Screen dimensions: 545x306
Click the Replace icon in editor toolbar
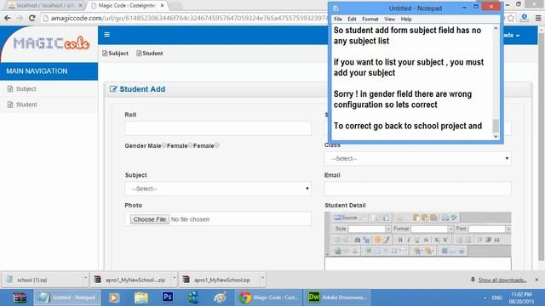coord(366,240)
